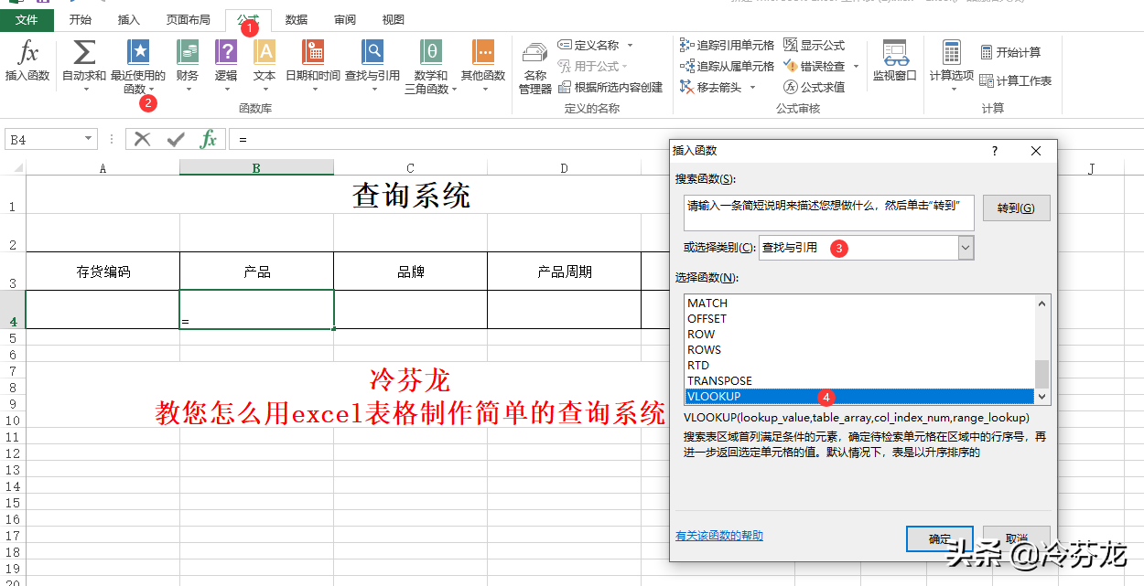
Task: Expand Define Name (定义名称) dropdown arrow
Action: pyautogui.click(x=630, y=45)
